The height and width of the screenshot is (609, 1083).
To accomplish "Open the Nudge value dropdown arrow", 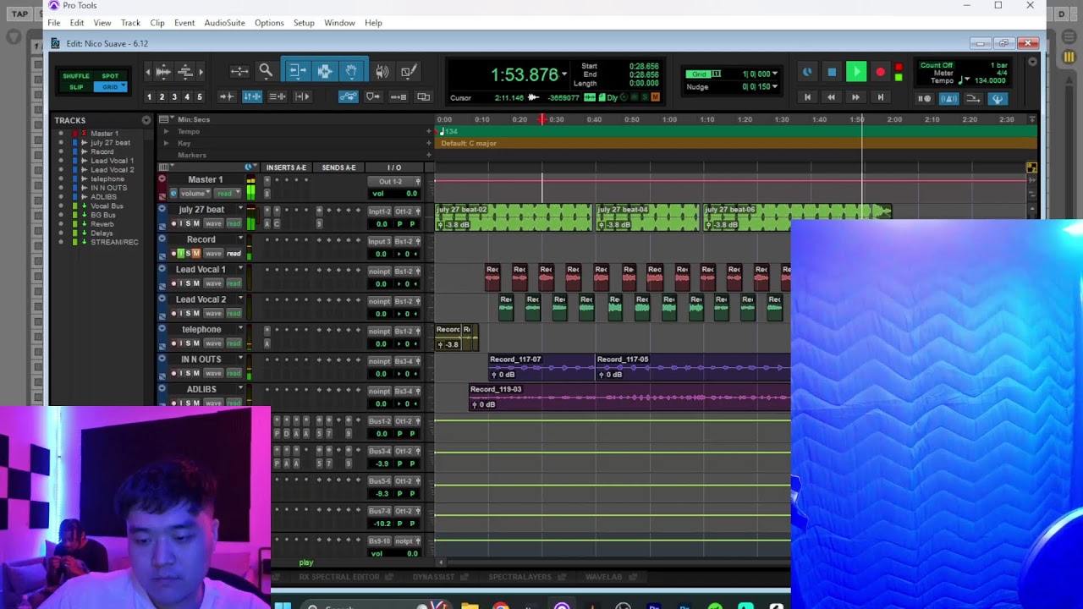I will [x=775, y=86].
